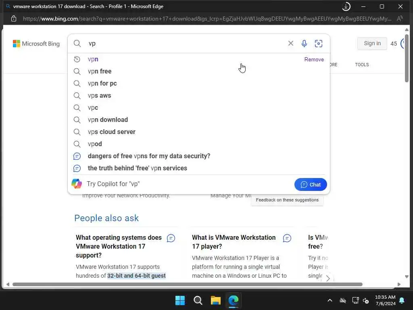
Task: Open the Microsoft Bing logo homepage
Action: pyautogui.click(x=36, y=44)
